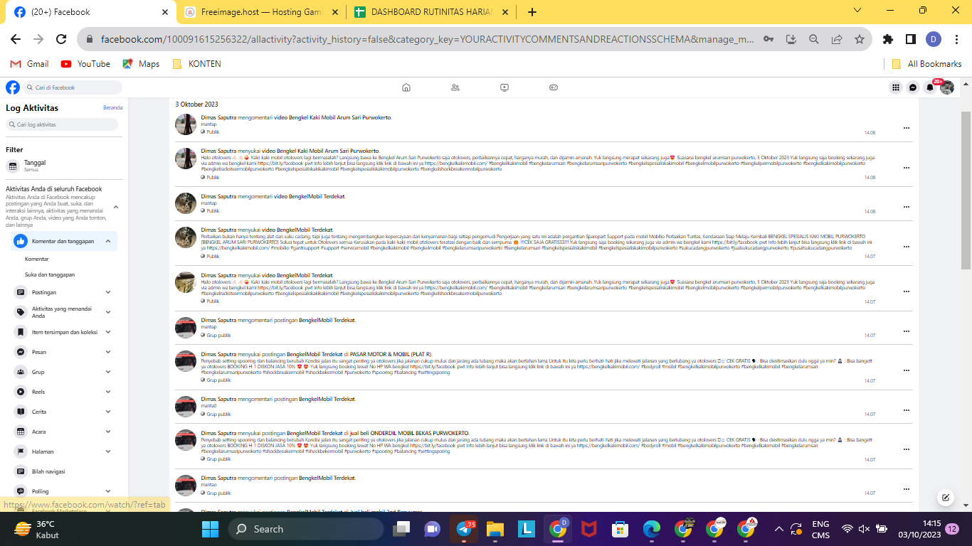Share this page using the address bar icon
The image size is (972, 546).
[837, 39]
